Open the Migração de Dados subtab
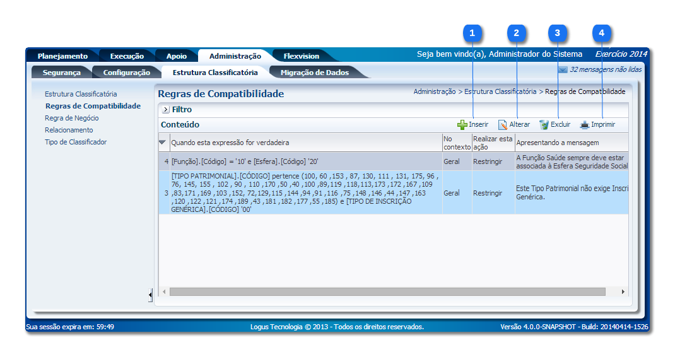Screen dimensions: 675x357 (315, 73)
